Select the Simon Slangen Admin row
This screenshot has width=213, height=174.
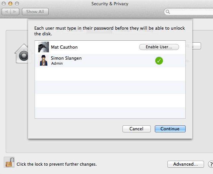tap(110, 61)
